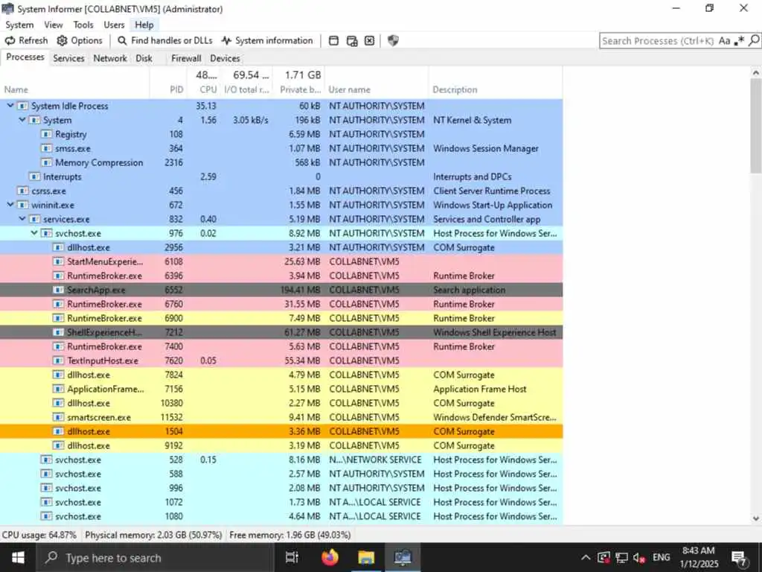Select dllhost.exe with PID 1504

pos(281,431)
